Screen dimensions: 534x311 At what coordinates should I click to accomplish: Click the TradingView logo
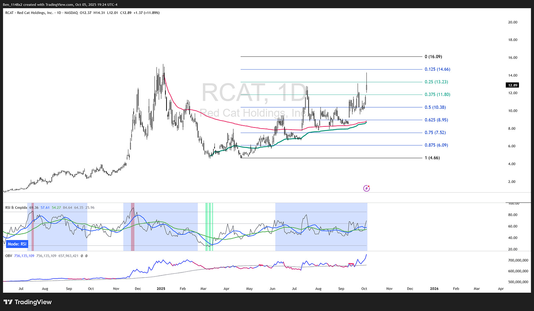pyautogui.click(x=28, y=302)
